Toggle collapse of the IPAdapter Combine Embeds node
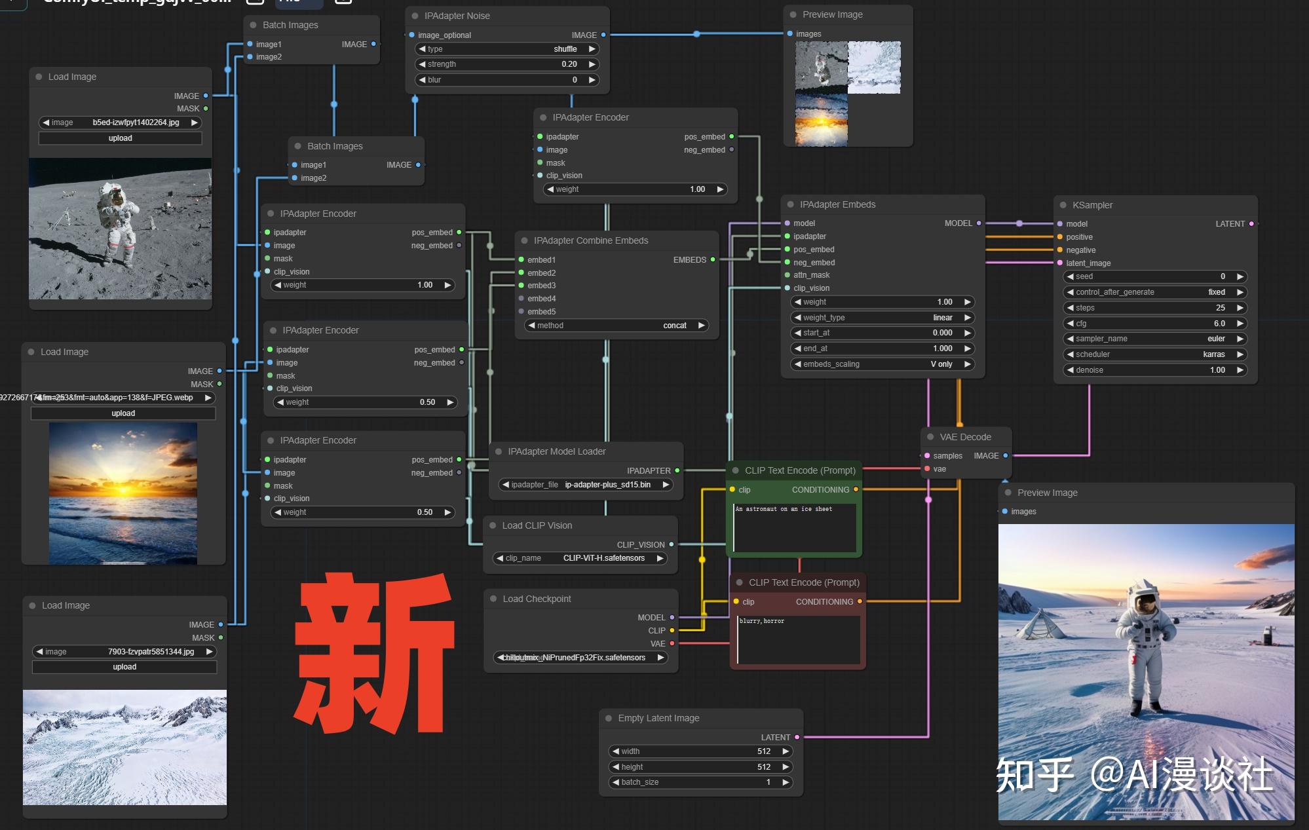Viewport: 1309px width, 830px height. (523, 240)
